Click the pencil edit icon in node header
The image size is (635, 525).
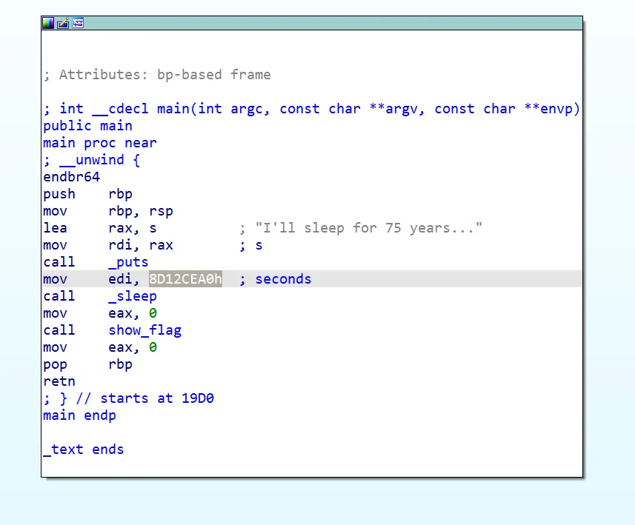point(63,23)
